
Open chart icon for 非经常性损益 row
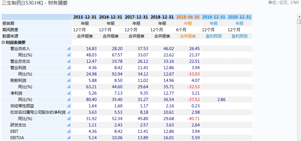click(69, 106)
